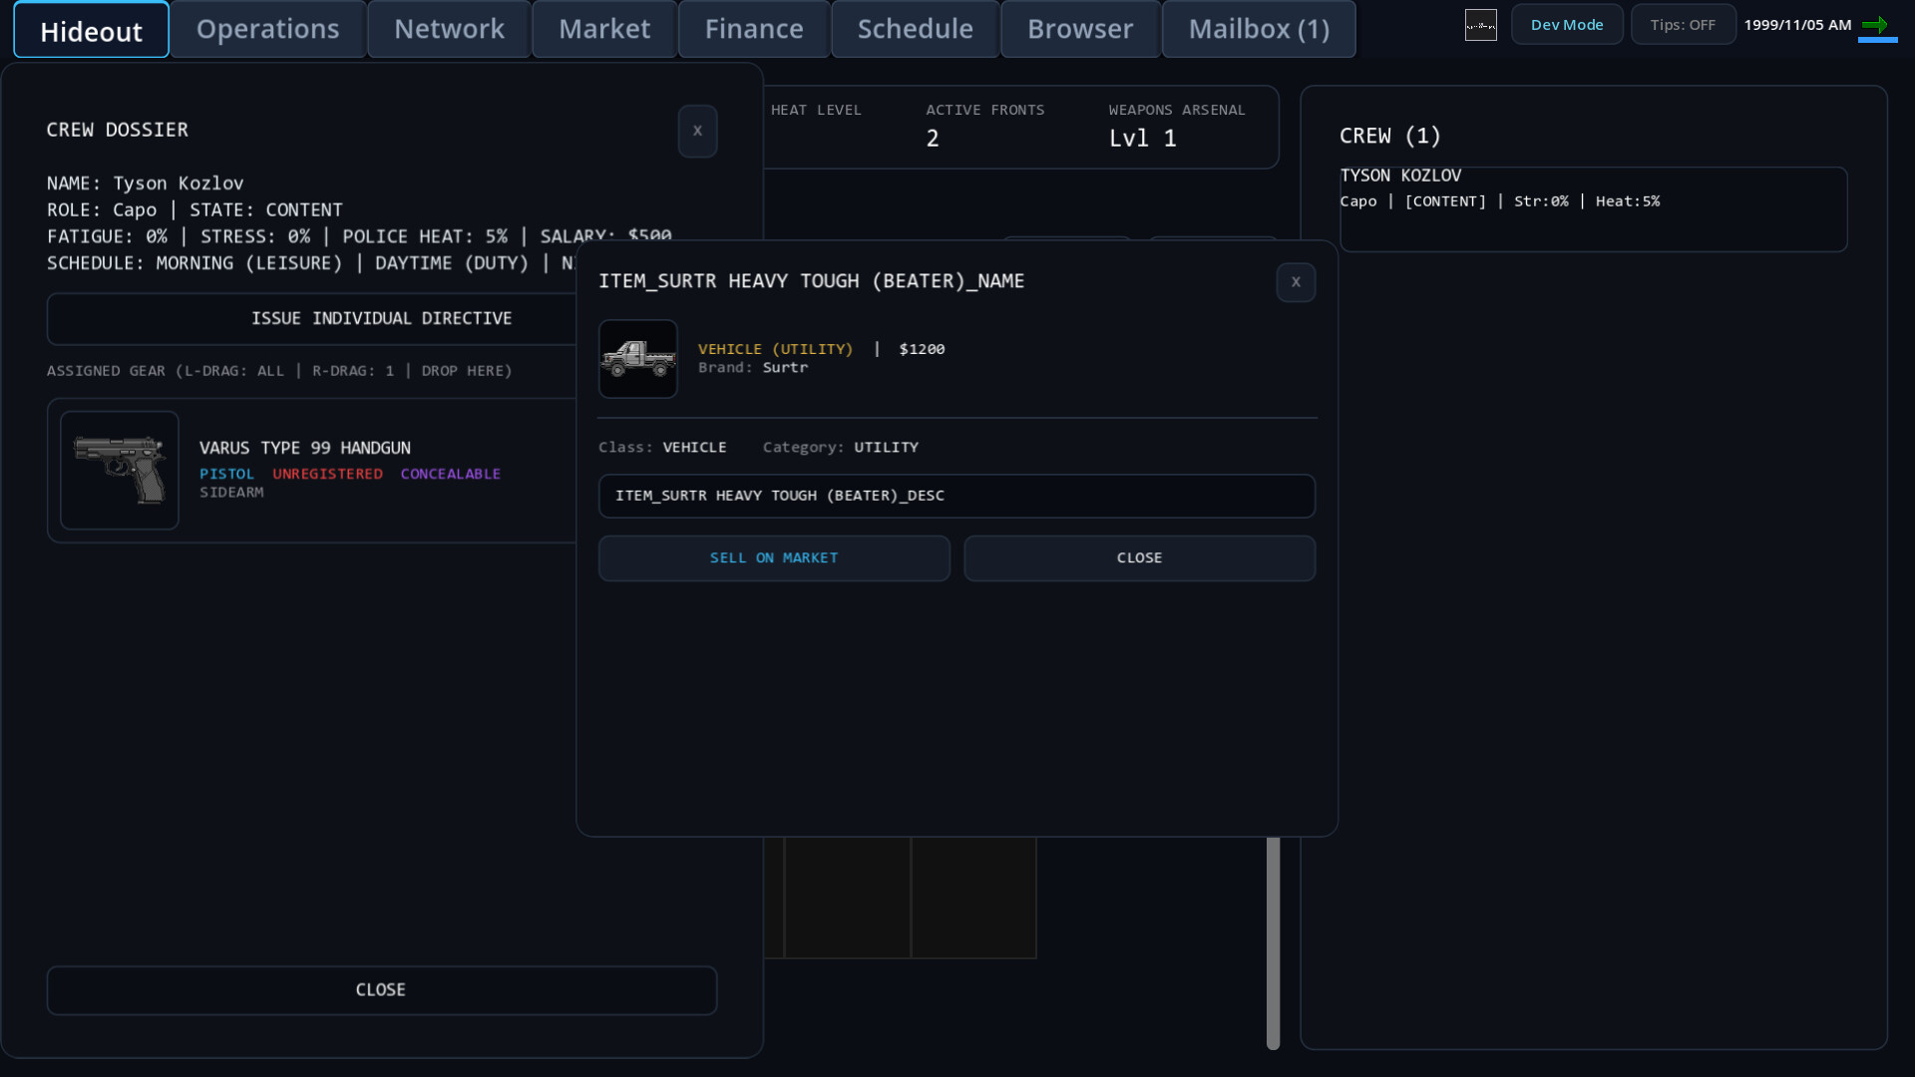Go to the Market tab

604,29
